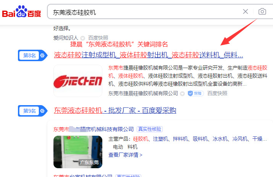Click swirl icon beside 第8名 badge
Screen dimensions: 273x177
point(42,55)
